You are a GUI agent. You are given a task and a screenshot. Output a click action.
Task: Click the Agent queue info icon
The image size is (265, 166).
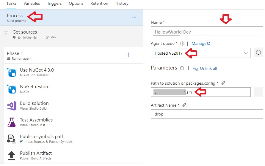[183, 44]
